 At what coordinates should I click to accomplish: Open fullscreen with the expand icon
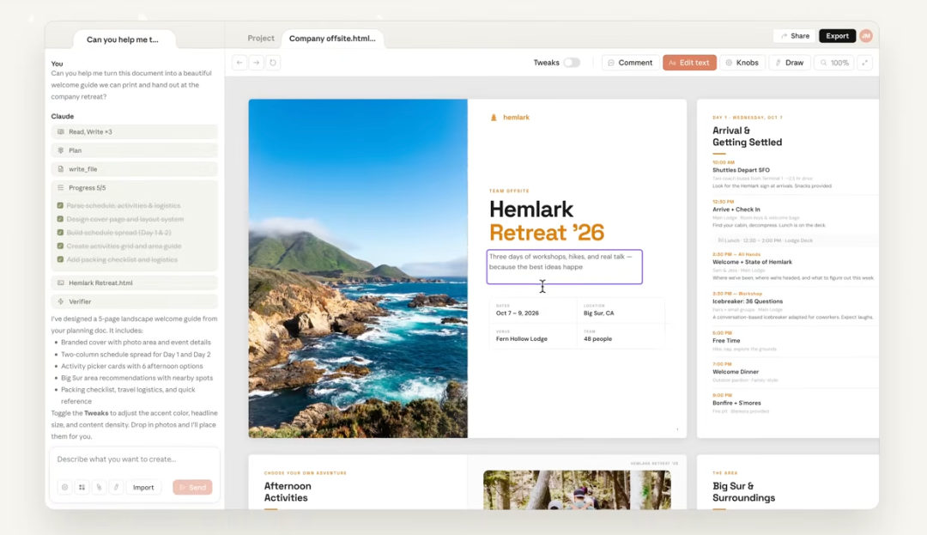864,63
